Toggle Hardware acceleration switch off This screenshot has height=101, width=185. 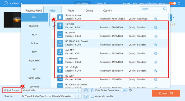(172, 3)
